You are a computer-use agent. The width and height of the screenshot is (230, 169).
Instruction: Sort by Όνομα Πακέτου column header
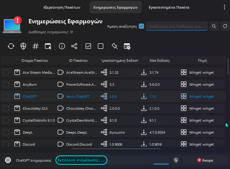tap(35, 61)
